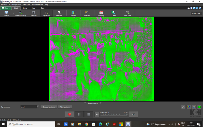Choose the Apparaat device source
This screenshot has width=203, height=127.
[46, 13]
